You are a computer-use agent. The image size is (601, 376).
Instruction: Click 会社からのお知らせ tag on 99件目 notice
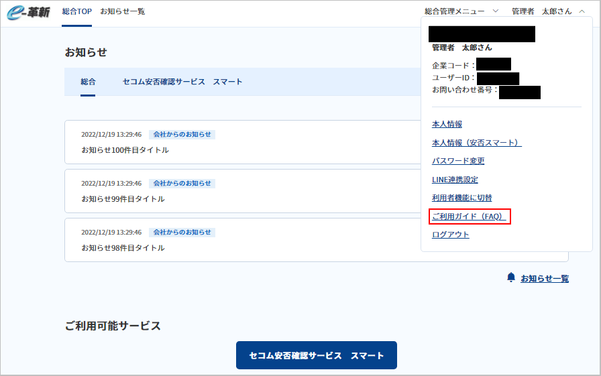(182, 184)
